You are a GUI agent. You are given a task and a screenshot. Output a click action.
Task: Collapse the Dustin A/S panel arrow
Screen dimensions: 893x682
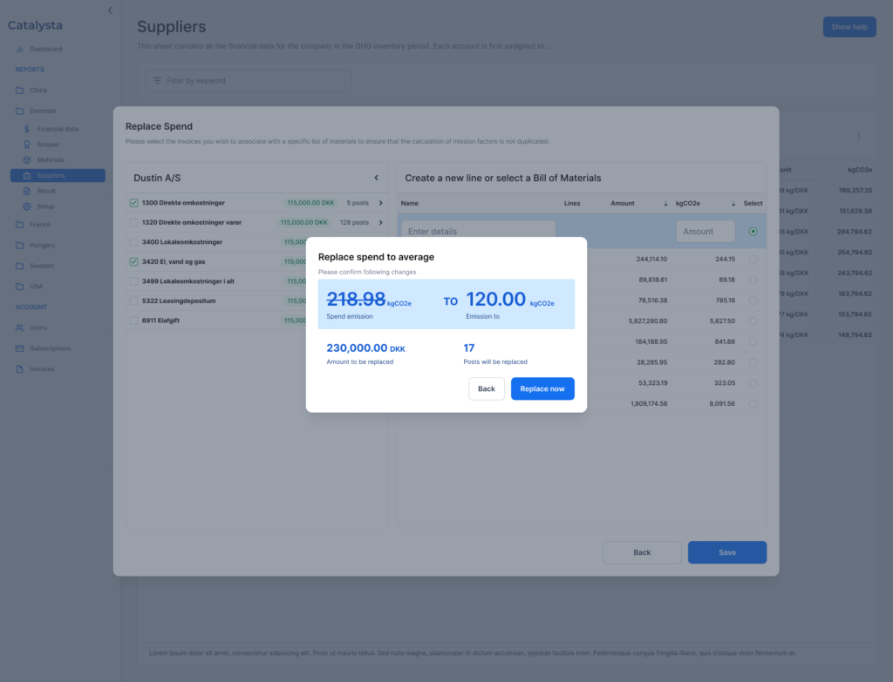[x=376, y=178]
